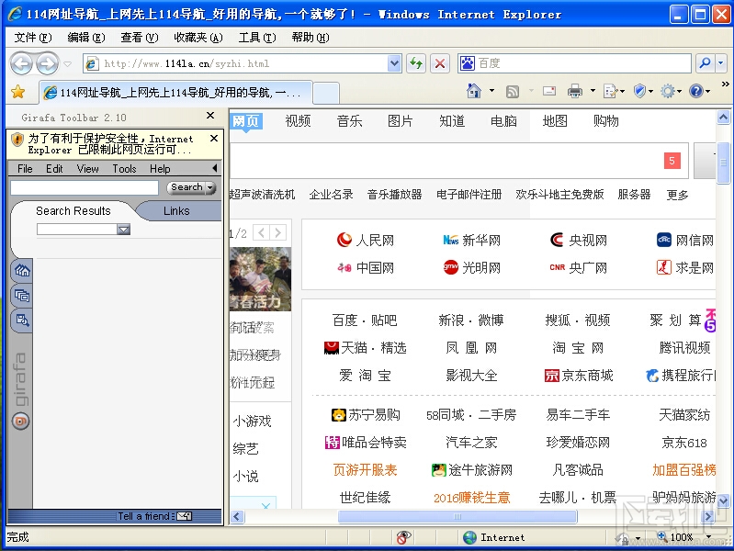Click the red 5 badge in search box
The width and height of the screenshot is (734, 551).
(x=672, y=161)
